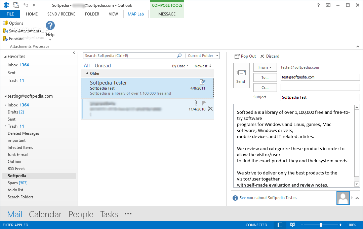Switch to the FOLDER tab
The image size is (363, 229).
[x=92, y=14]
